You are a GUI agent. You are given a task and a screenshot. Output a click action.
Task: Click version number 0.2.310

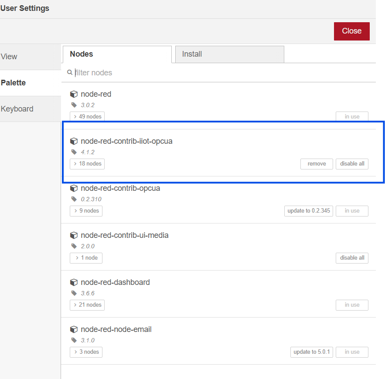91,199
